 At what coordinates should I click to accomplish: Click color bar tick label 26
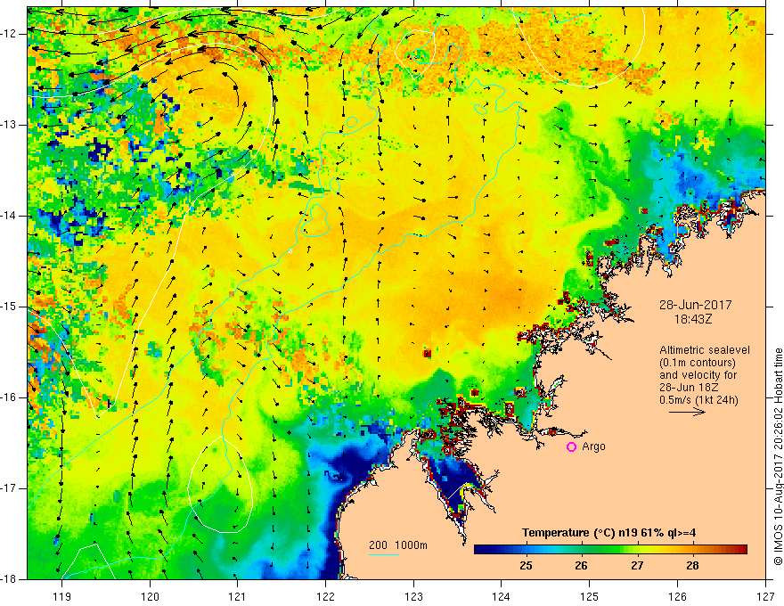click(x=581, y=566)
